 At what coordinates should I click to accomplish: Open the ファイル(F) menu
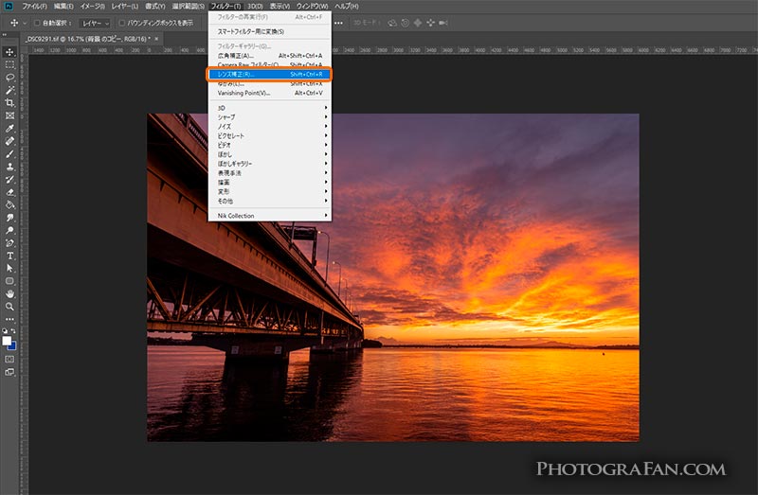click(34, 7)
